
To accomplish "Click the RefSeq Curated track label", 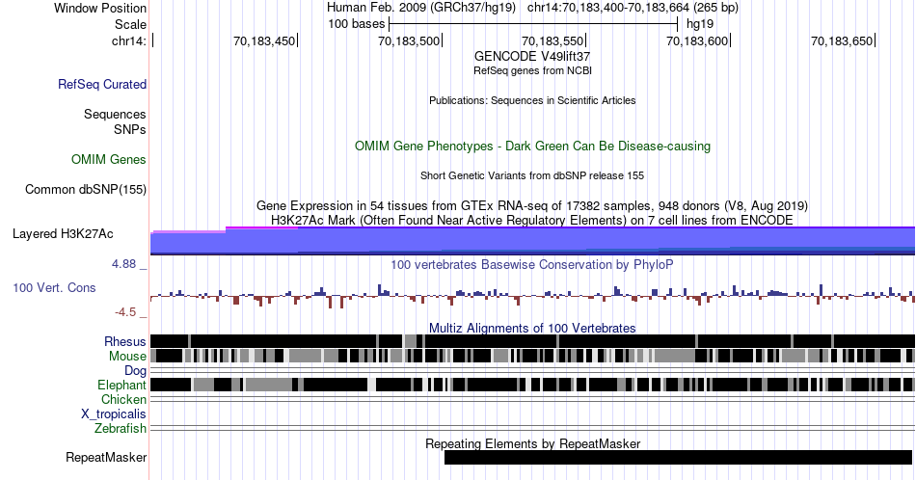I will (101, 84).
